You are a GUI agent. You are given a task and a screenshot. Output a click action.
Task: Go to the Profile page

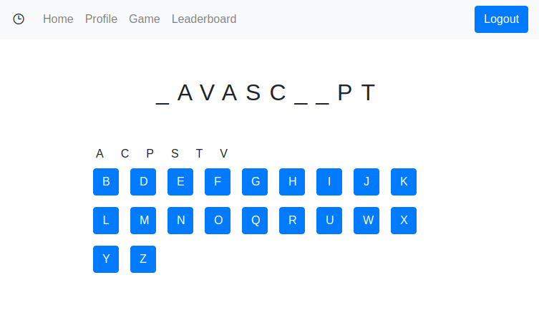101,19
